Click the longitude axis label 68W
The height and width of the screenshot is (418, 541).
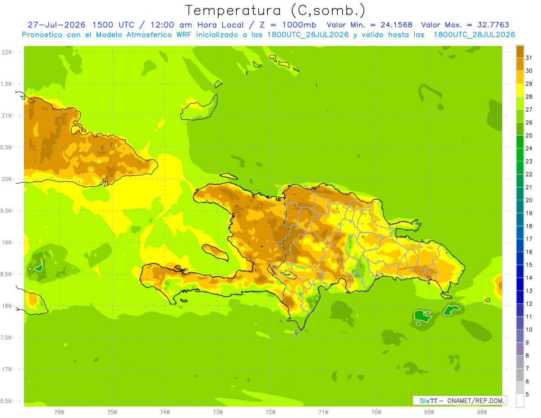coord(482,412)
